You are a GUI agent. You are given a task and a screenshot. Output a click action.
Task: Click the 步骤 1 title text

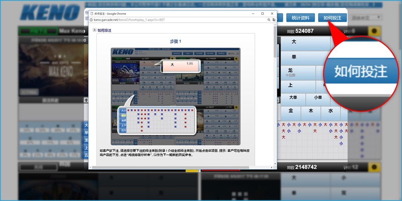tap(175, 41)
